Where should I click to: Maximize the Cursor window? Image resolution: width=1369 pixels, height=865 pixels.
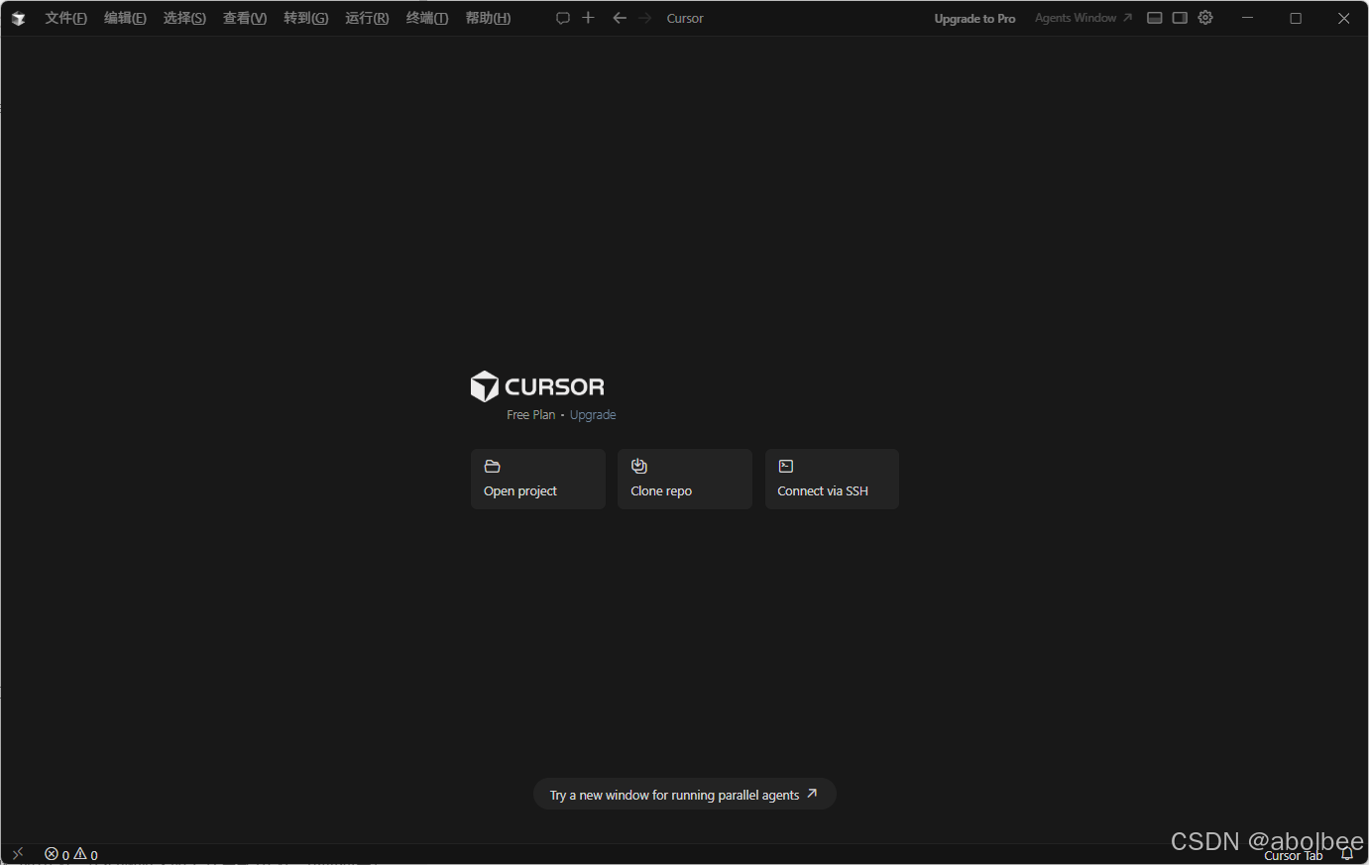(x=1296, y=18)
